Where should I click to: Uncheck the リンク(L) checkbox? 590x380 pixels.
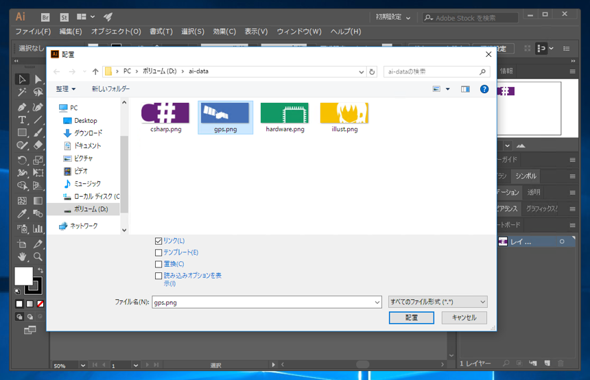click(158, 241)
